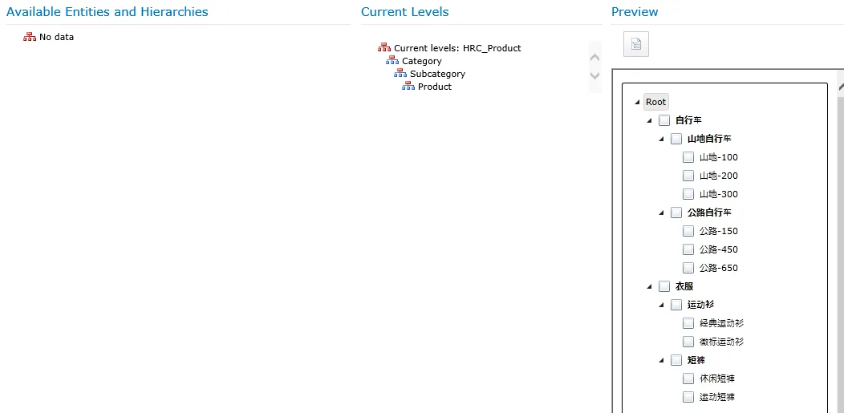Image resolution: width=844 pixels, height=413 pixels.
Task: Collapse the Root node
Action: [x=638, y=102]
